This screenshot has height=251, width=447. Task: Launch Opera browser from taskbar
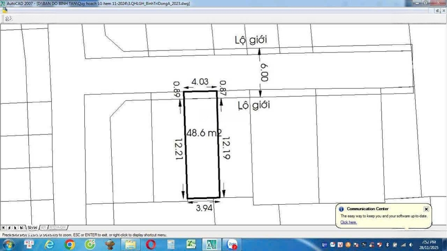tap(151, 244)
